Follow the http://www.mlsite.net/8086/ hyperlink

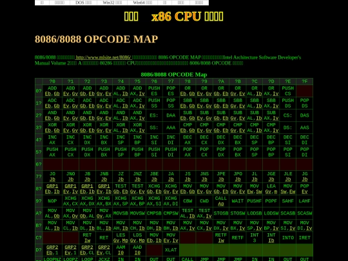click(x=103, y=57)
